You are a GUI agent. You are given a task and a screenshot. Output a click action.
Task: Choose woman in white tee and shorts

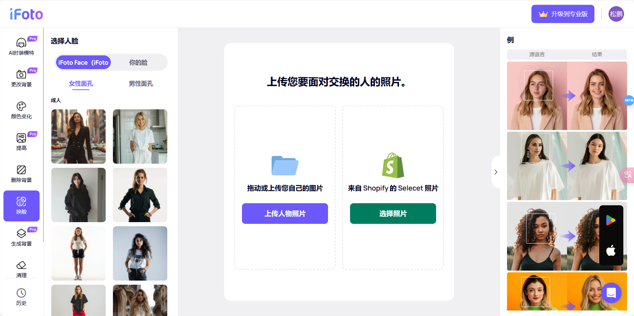78,253
